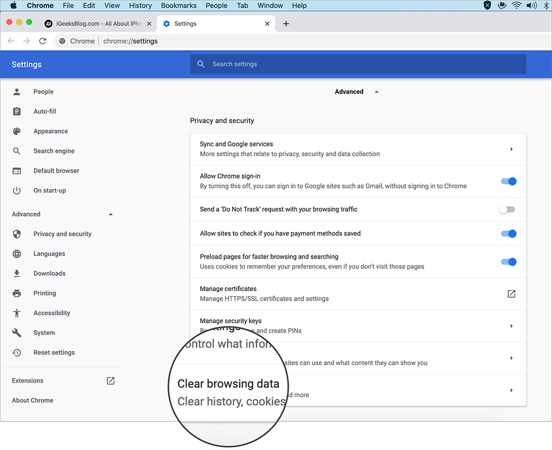Open Auto-fill settings via its sidebar icon

[x=17, y=111]
